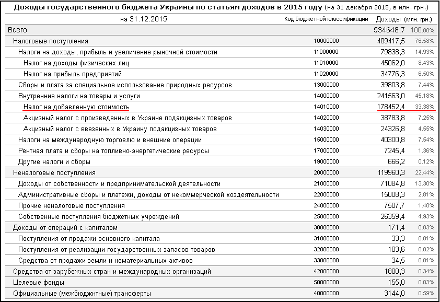Image resolution: width=440 pixels, height=302 pixels.
Task: Click 'Неналоговые поступления' category row
Action: pyautogui.click(x=54, y=172)
